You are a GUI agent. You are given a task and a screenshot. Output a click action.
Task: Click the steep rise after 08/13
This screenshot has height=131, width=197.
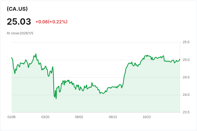[x=124, y=74]
